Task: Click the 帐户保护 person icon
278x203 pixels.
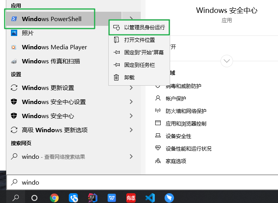Action: point(158,98)
